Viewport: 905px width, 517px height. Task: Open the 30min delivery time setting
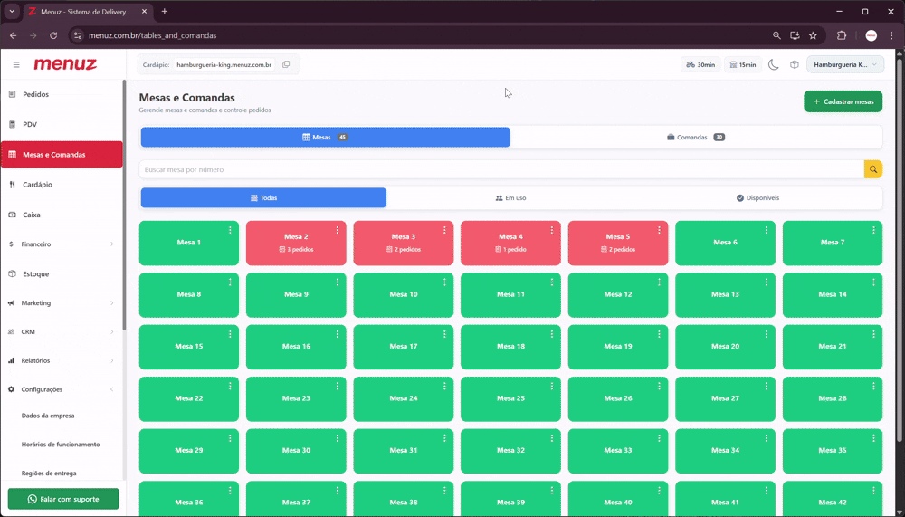coord(700,64)
